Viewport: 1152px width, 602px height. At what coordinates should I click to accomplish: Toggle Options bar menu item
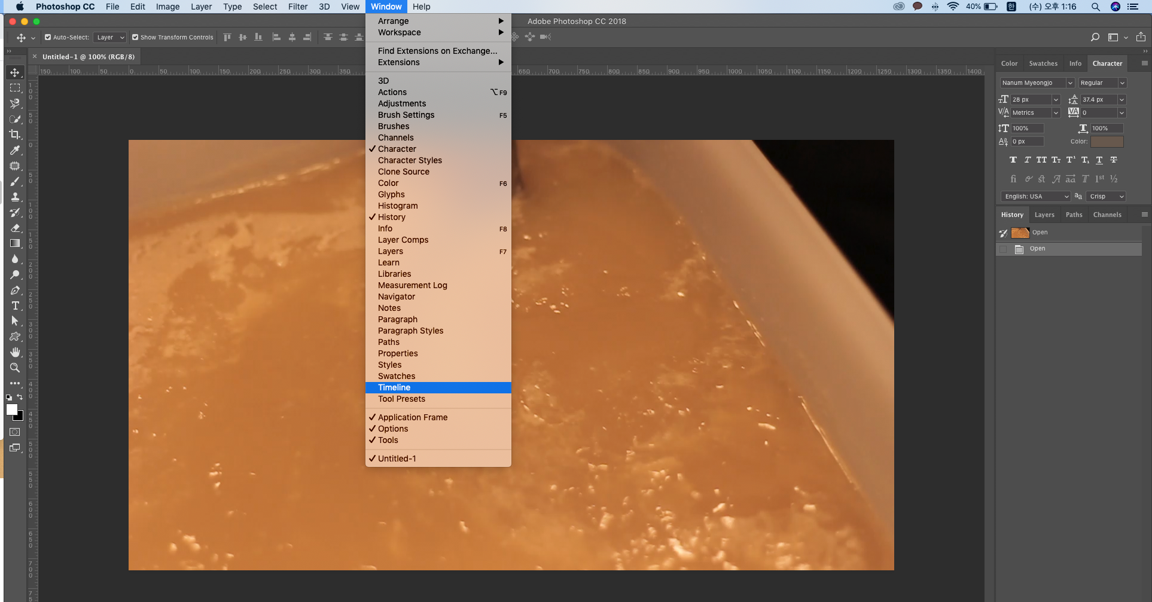pos(438,429)
